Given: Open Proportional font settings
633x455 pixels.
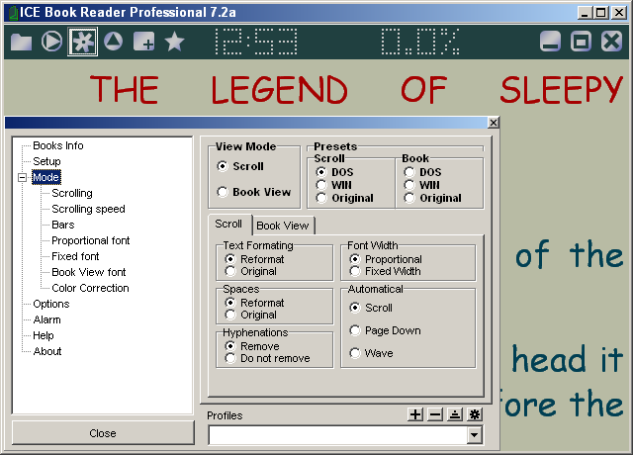Looking at the screenshot, I should (x=91, y=240).
